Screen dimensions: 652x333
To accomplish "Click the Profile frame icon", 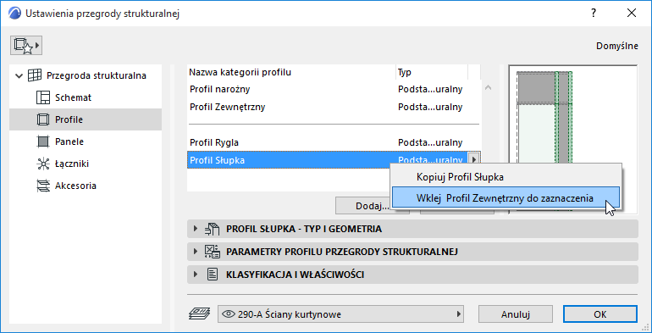I will 43,119.
